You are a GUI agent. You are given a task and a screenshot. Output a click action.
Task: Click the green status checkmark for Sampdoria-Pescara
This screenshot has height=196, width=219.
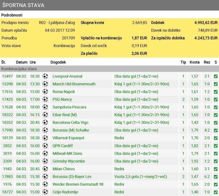[216, 107]
